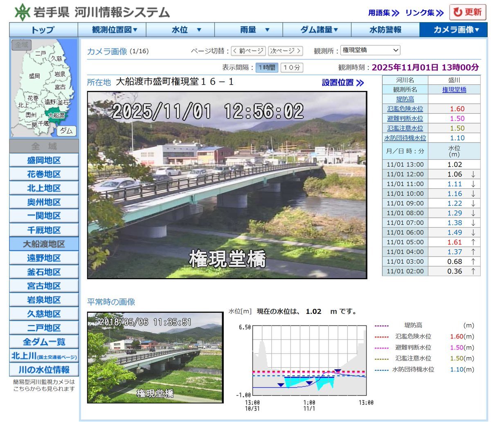The image size is (491, 422).
Task: Click the red 氾濫危険水位 legend line
Action: click(381, 337)
